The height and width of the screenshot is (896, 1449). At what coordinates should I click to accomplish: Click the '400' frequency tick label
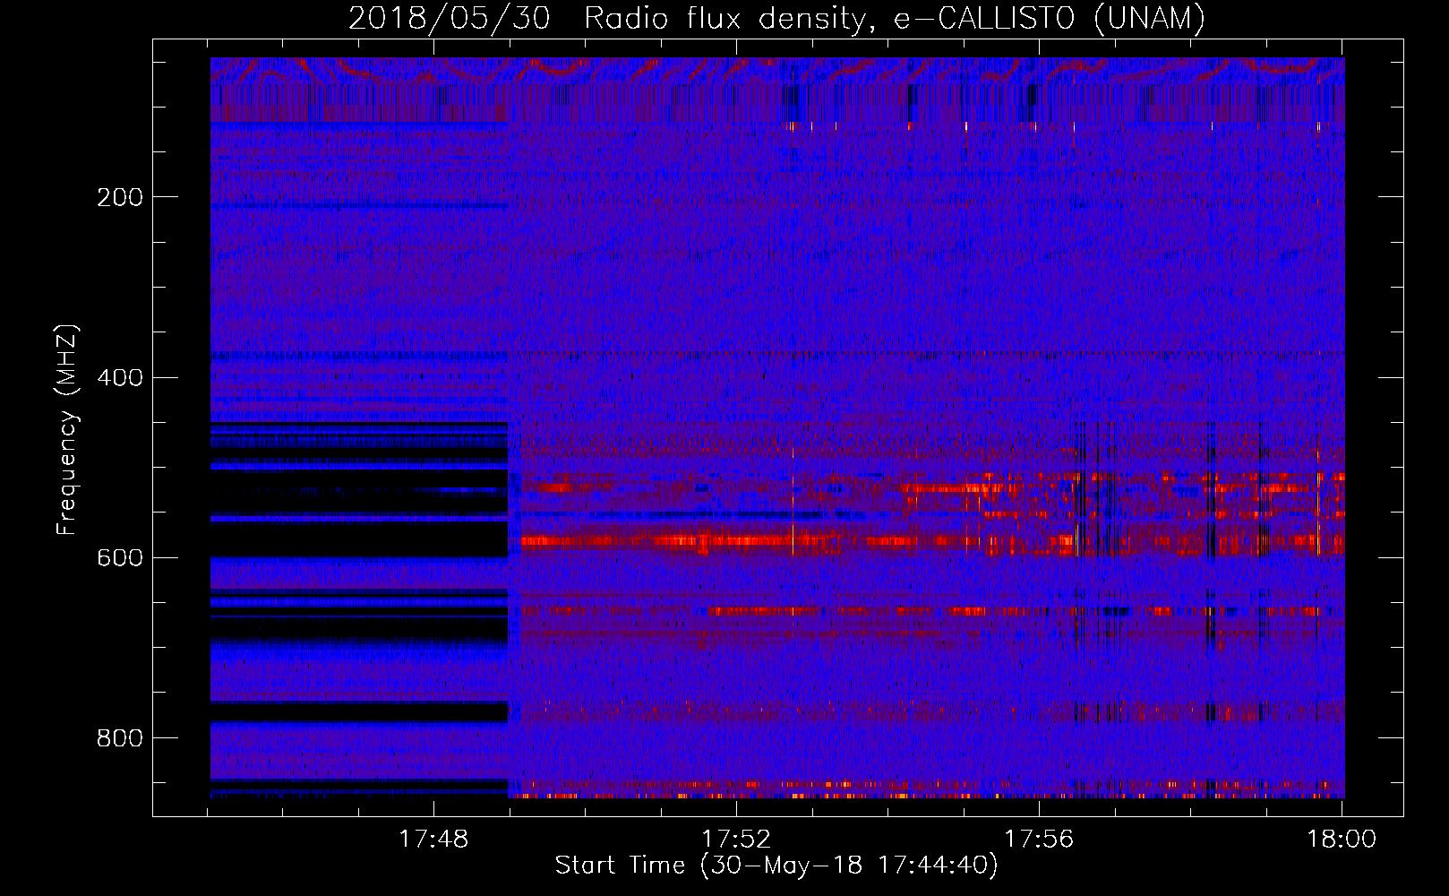tap(120, 377)
